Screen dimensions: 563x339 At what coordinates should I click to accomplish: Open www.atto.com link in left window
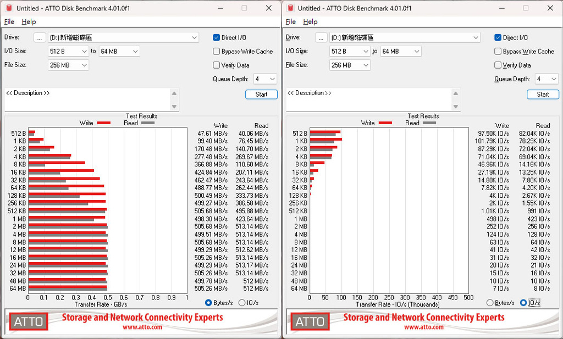(142, 327)
